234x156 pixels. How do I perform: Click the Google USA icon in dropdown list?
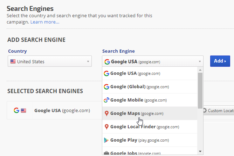[x=106, y=73]
